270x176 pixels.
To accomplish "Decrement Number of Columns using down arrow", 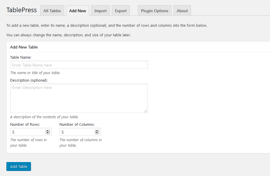I will click(97, 133).
